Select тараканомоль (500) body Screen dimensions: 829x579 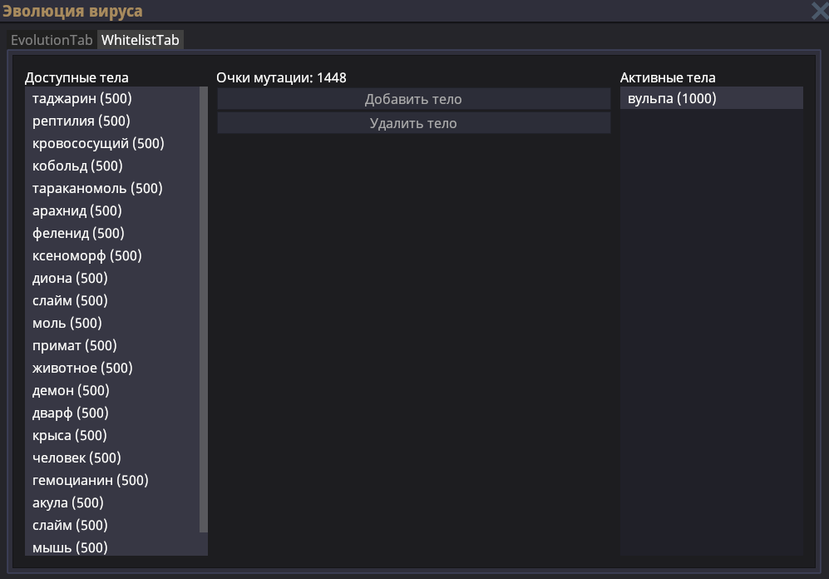[97, 189]
